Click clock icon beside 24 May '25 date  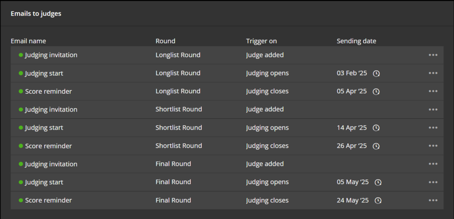point(378,200)
